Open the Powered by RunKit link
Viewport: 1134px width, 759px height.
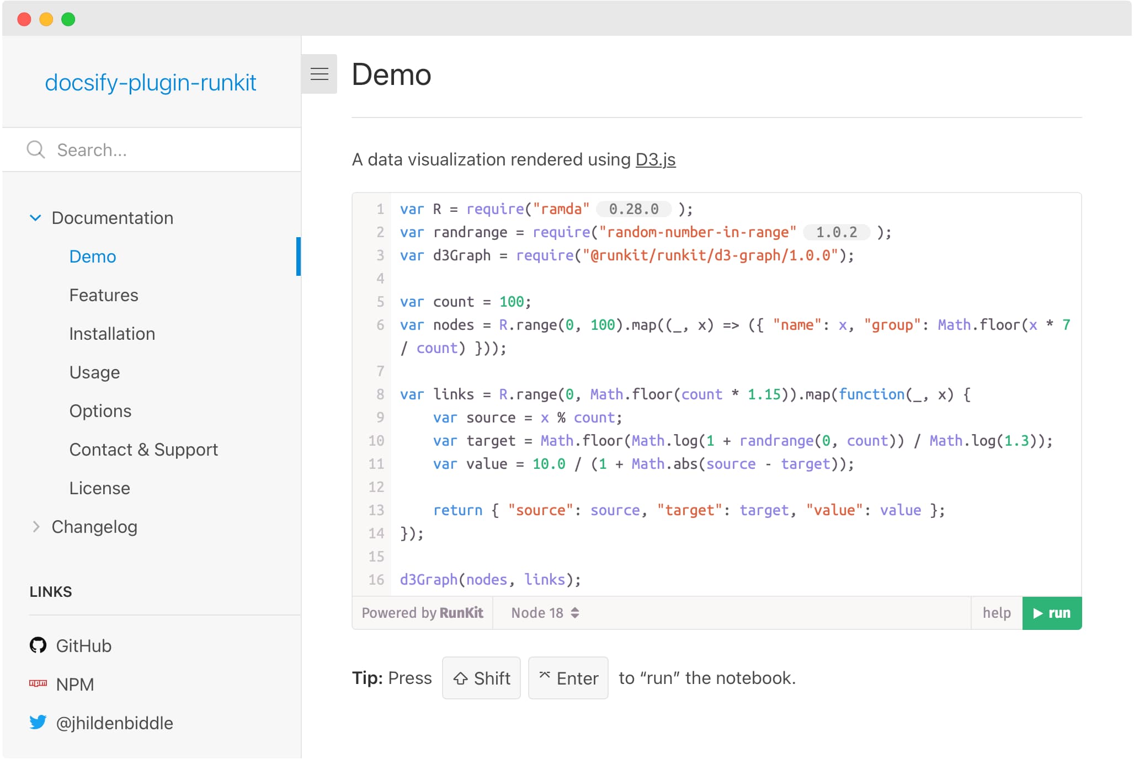point(422,613)
